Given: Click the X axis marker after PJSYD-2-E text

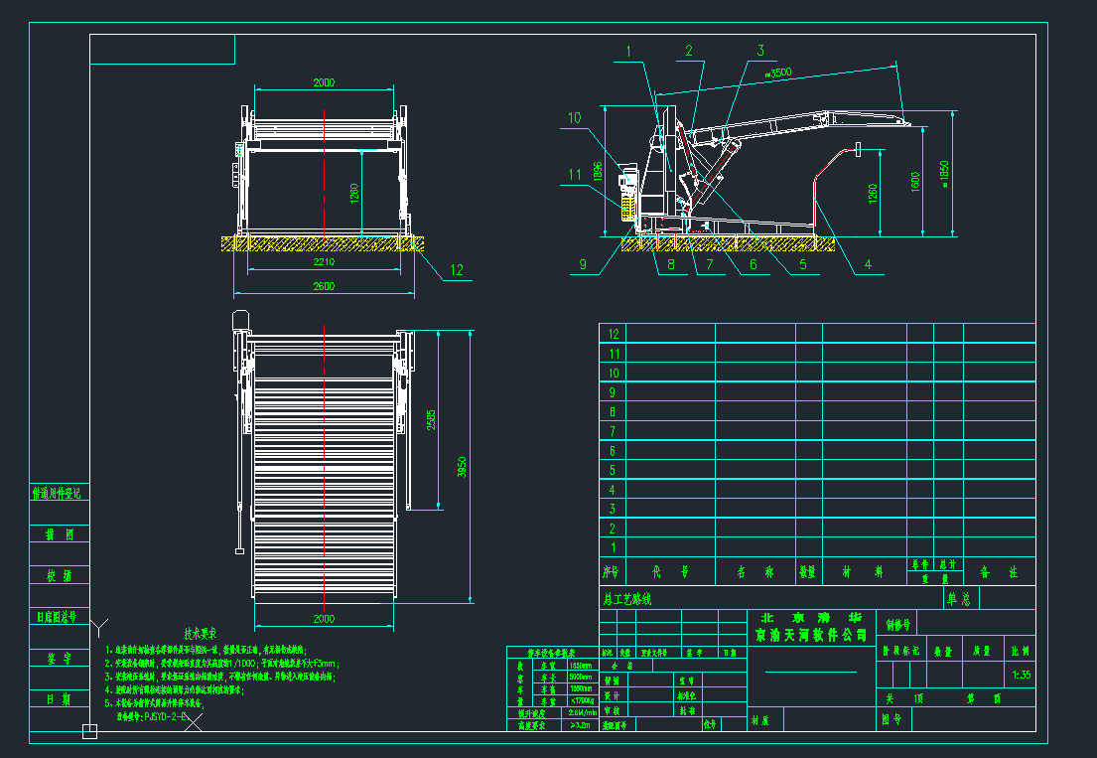Looking at the screenshot, I should click(194, 722).
